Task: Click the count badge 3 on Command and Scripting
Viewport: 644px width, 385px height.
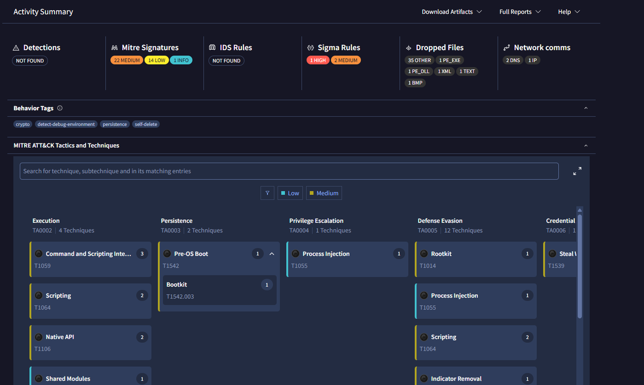Action: pos(142,253)
